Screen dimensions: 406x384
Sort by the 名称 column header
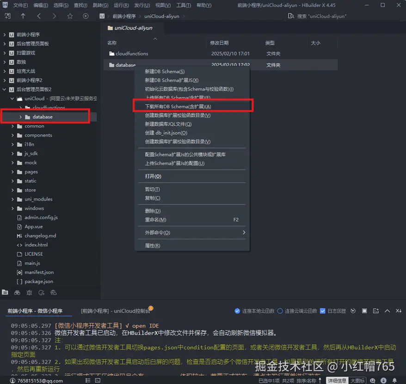click(112, 43)
